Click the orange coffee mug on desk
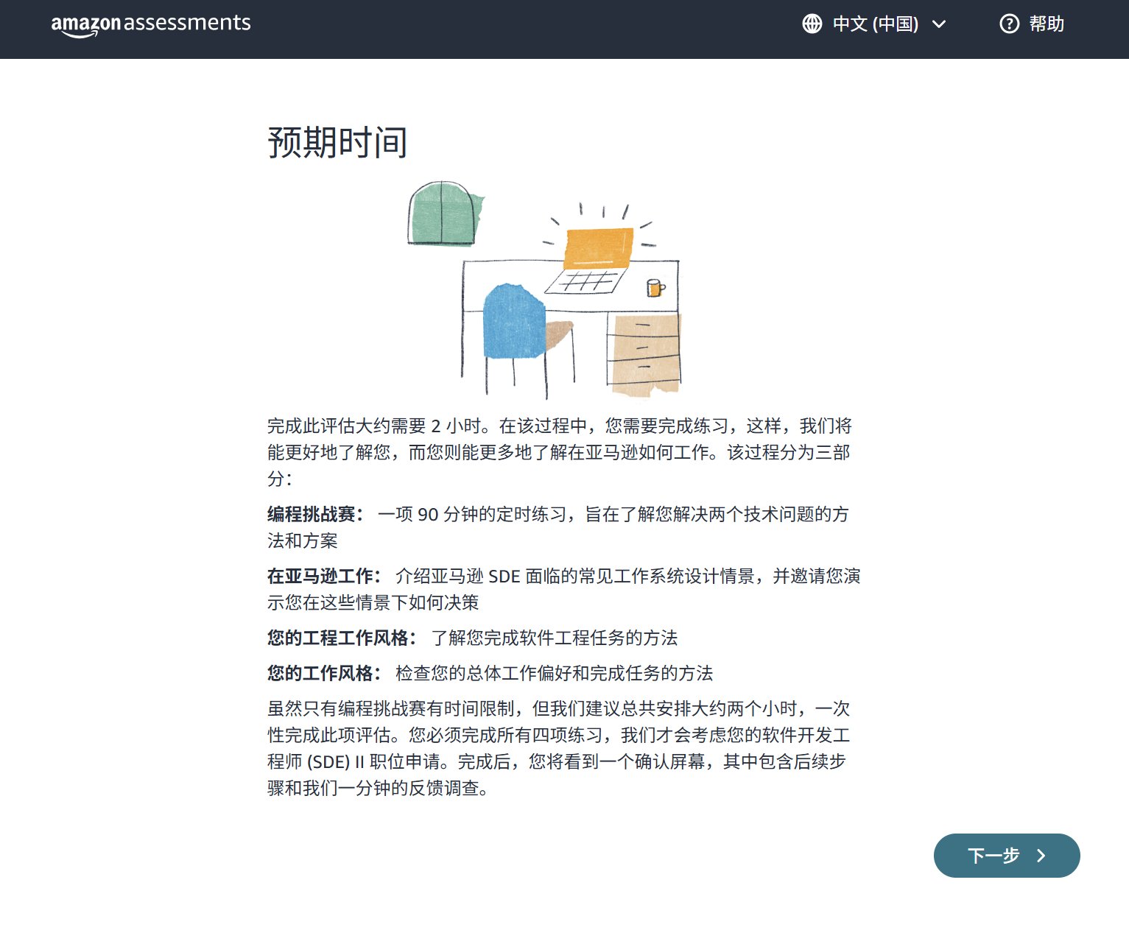 (x=654, y=288)
